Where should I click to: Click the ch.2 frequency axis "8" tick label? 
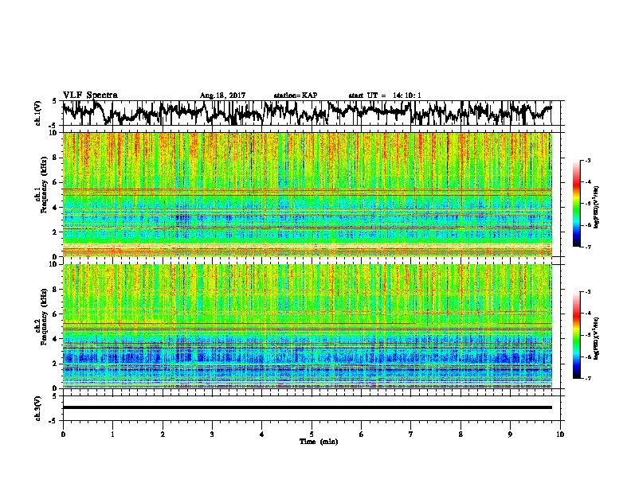(x=56, y=289)
